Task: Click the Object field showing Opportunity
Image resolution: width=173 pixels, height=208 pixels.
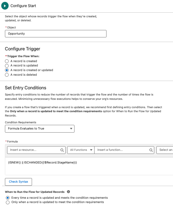Action: (x=56, y=34)
